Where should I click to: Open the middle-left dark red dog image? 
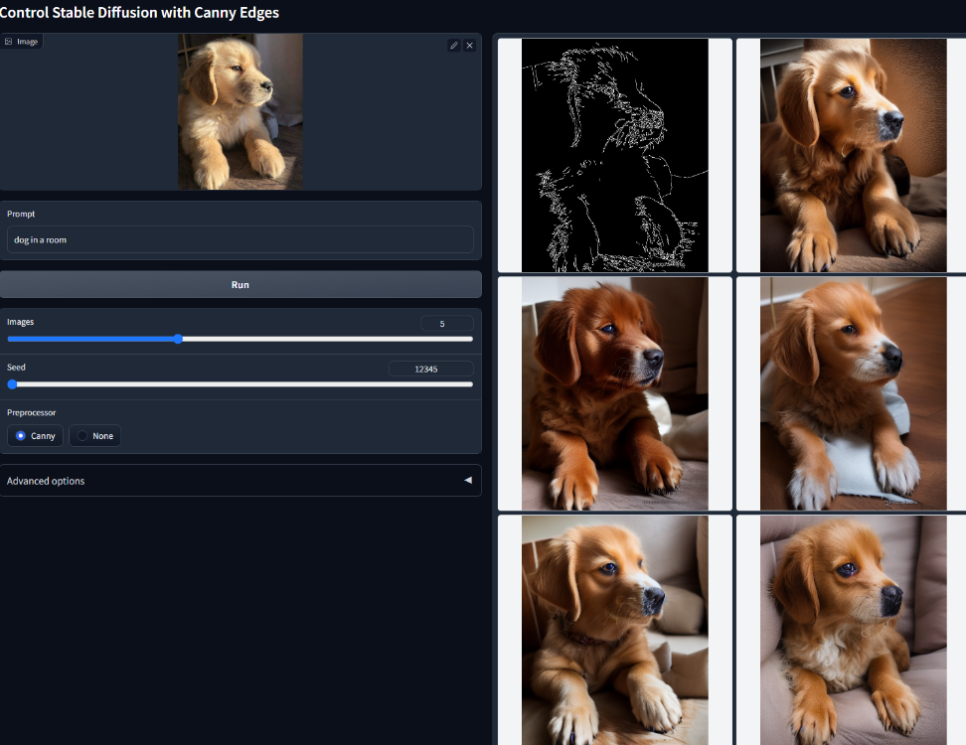[614, 393]
